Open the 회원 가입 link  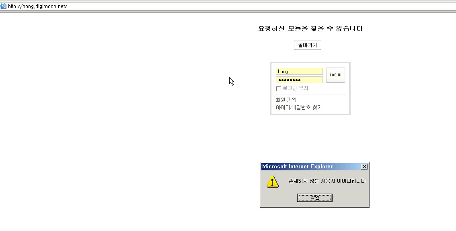point(286,100)
